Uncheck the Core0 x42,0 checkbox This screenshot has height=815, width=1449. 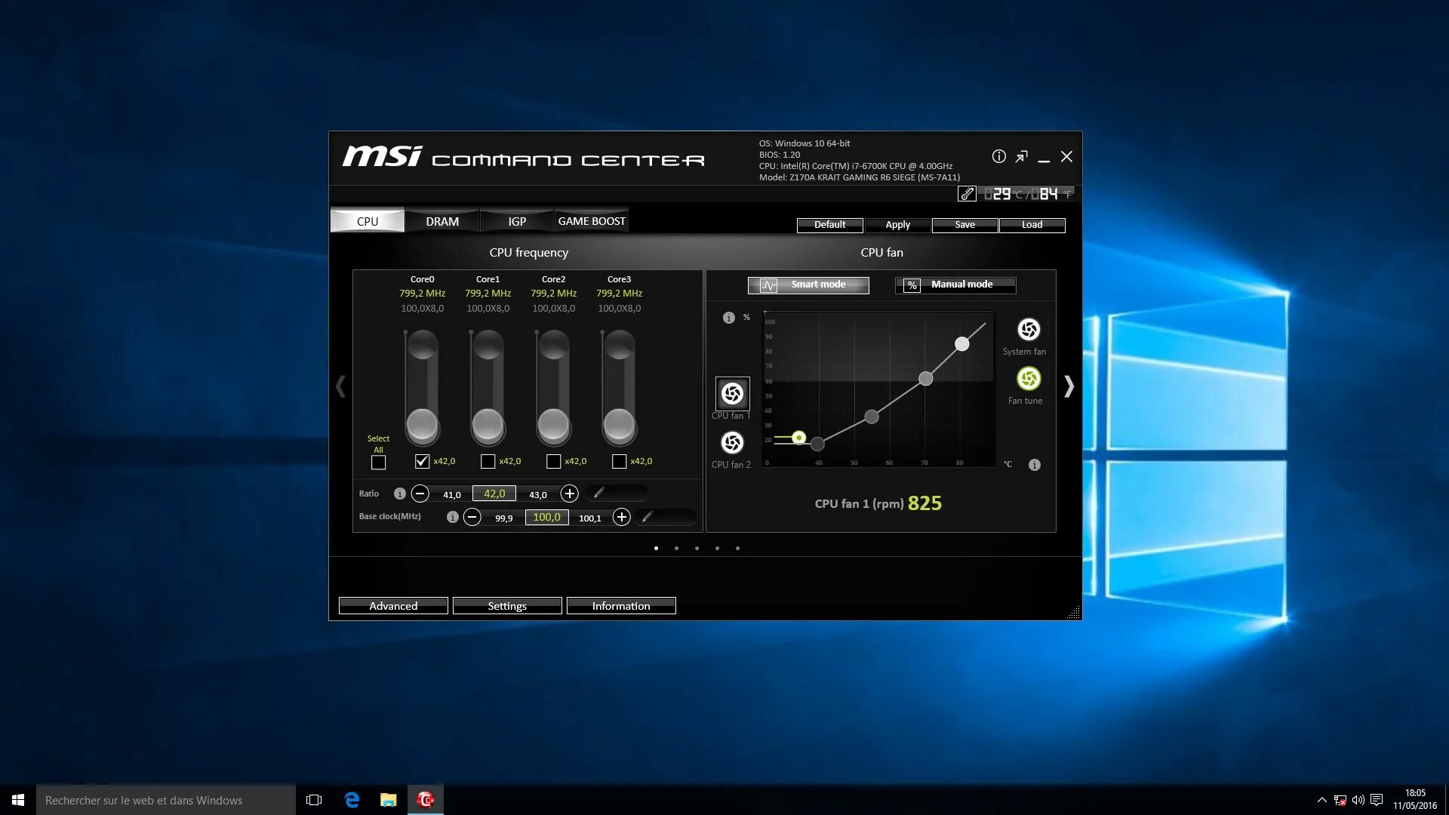pyautogui.click(x=422, y=461)
